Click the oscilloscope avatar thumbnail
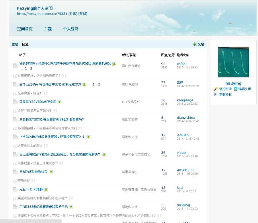The width and height of the screenshot is (258, 223). tap(233, 62)
